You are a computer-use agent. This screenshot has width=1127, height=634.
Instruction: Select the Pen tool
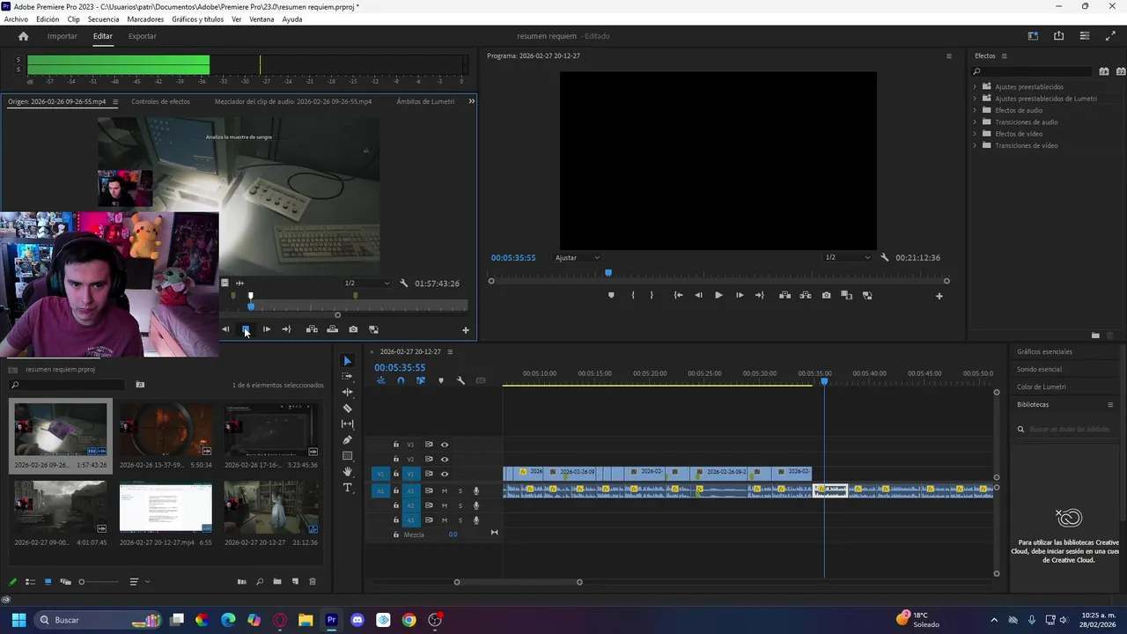[347, 439]
